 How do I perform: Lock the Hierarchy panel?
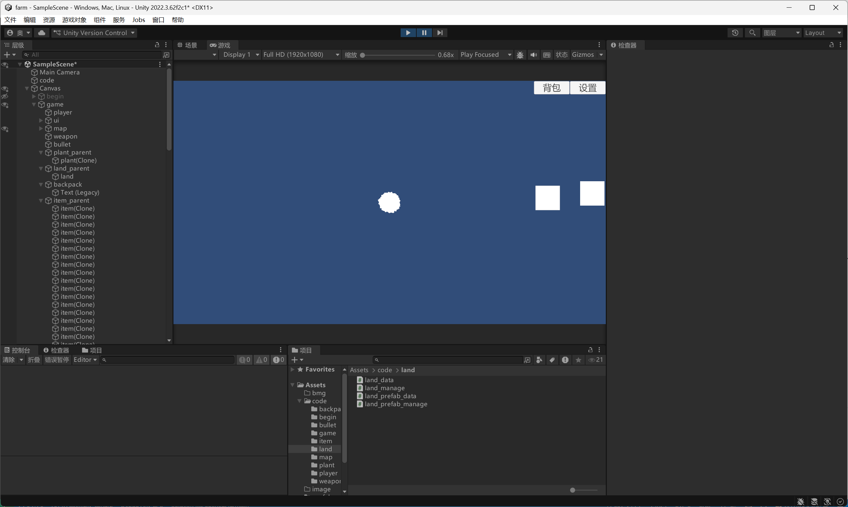click(x=157, y=45)
